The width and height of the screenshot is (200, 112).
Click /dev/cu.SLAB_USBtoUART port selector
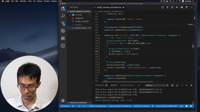pyautogui.click(x=167, y=106)
